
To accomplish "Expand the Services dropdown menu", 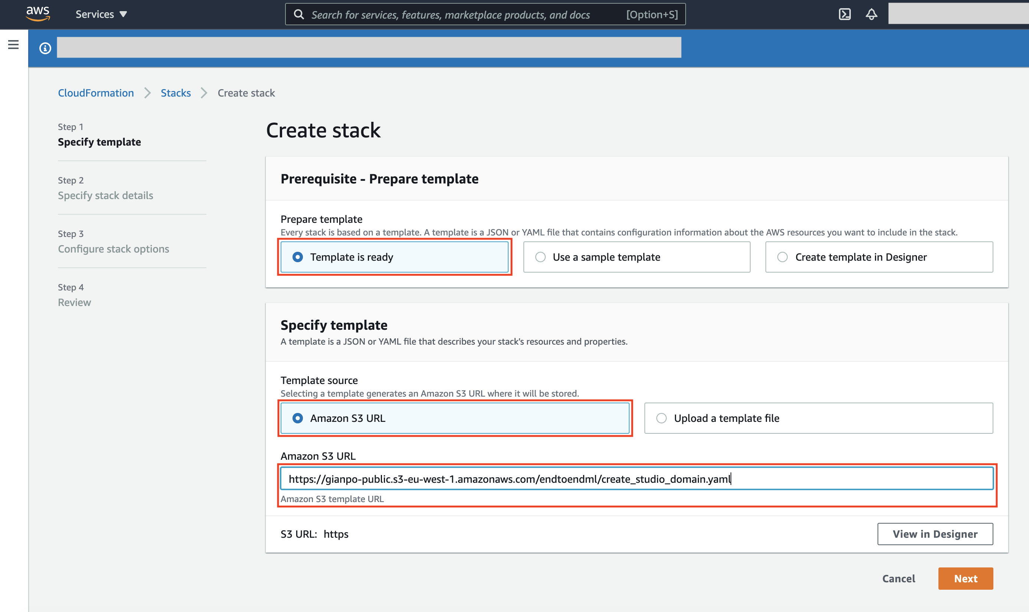I will (101, 14).
